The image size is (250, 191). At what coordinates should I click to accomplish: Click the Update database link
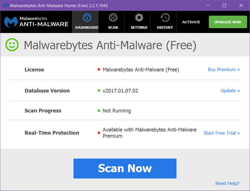(230, 90)
